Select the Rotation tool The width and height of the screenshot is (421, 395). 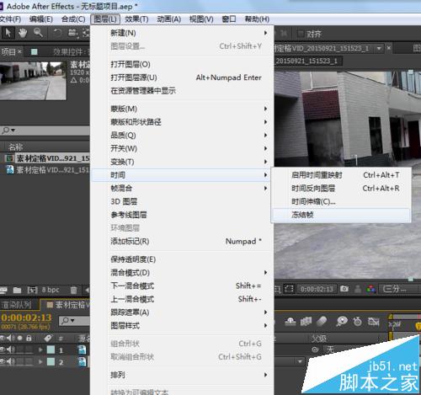tap(57, 34)
